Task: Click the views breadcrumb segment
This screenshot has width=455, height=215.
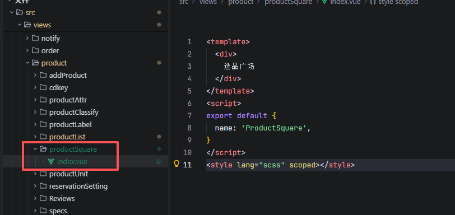Action: [208, 2]
